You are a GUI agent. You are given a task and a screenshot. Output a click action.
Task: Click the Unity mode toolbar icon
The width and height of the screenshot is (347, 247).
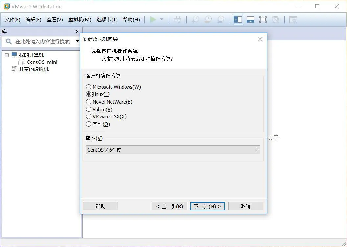275,19
